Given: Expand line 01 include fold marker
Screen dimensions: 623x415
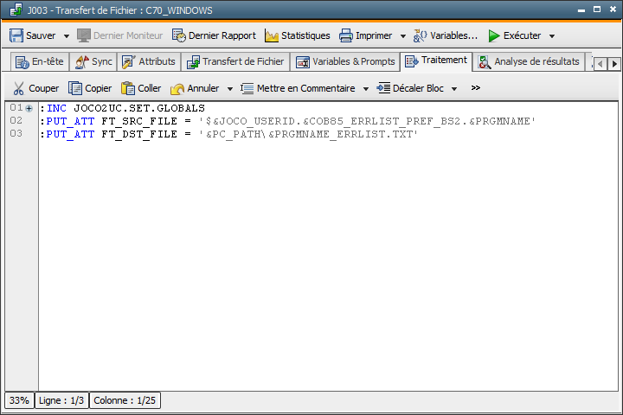Looking at the screenshot, I should coord(29,108).
